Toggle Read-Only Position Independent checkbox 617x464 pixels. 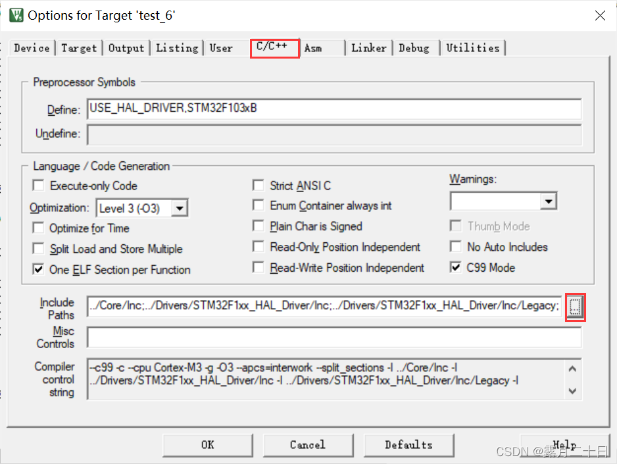click(x=258, y=247)
